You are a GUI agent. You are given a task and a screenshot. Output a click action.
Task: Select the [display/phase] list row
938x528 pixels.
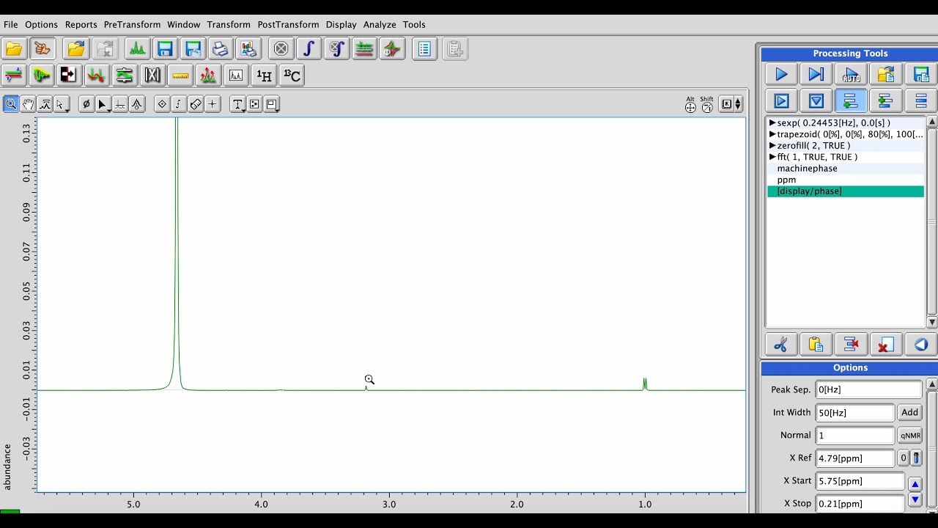coord(846,191)
